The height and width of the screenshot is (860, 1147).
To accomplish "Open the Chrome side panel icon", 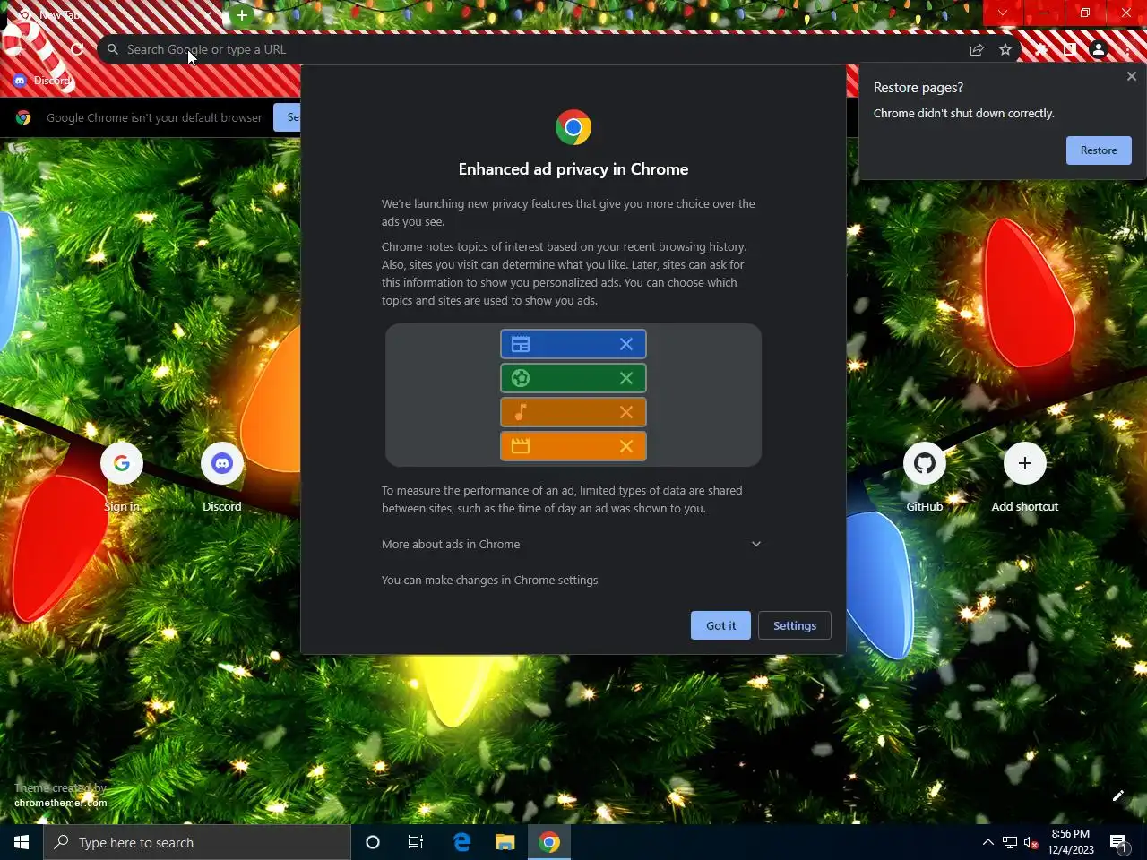I will [1070, 50].
